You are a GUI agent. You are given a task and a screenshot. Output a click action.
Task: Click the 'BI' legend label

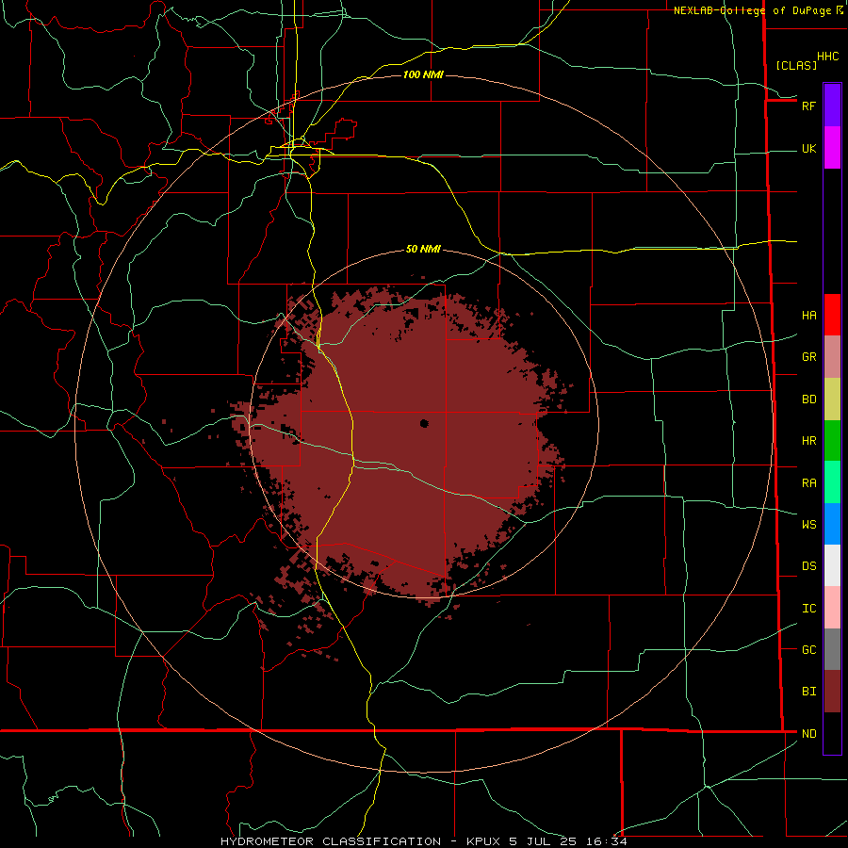[808, 692]
